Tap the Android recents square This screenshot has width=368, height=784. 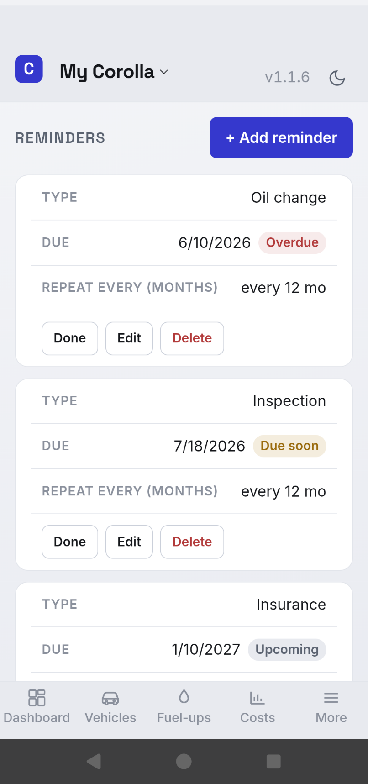pyautogui.click(x=273, y=761)
